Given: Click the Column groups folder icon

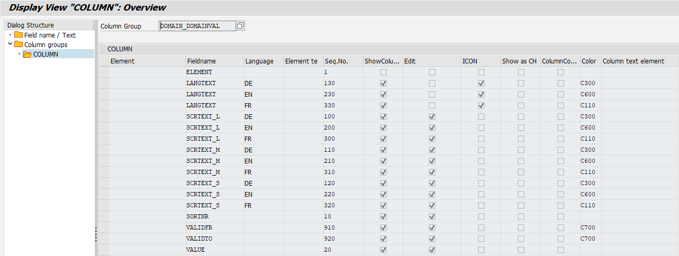Looking at the screenshot, I should pyautogui.click(x=19, y=45).
